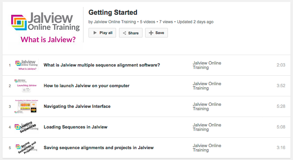Screen dimensions: 293x160
Task: Click the 'Updated 2 days ago' text
Action: (x=195, y=22)
